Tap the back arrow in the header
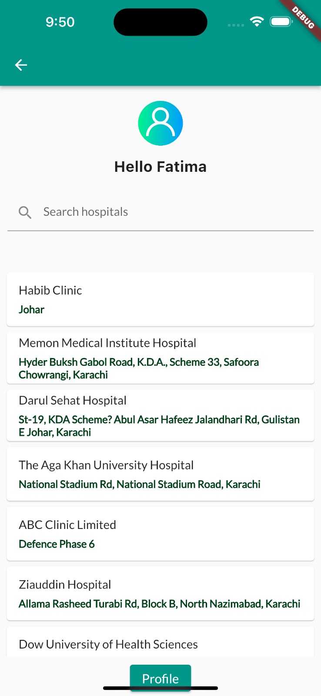Viewport: 321px width, 696px height. [x=20, y=65]
